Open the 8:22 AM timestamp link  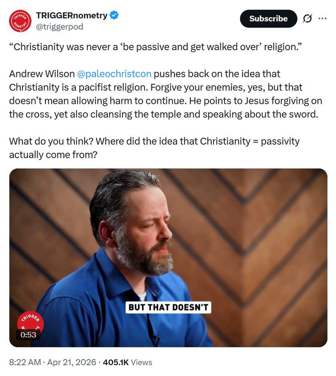[x=25, y=362]
